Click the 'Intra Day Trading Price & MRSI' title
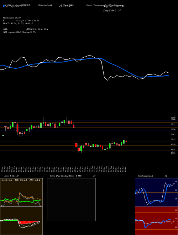Image resolution: width=178 pixels, height=235 pixels. click(x=73, y=176)
